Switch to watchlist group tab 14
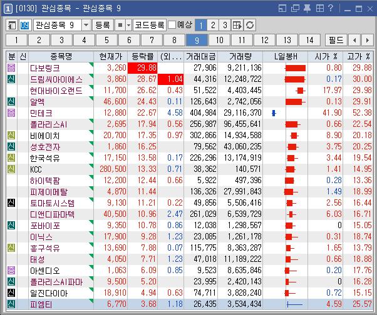Image resolution: width=377 pixels, height=315 pixels. coord(309,40)
